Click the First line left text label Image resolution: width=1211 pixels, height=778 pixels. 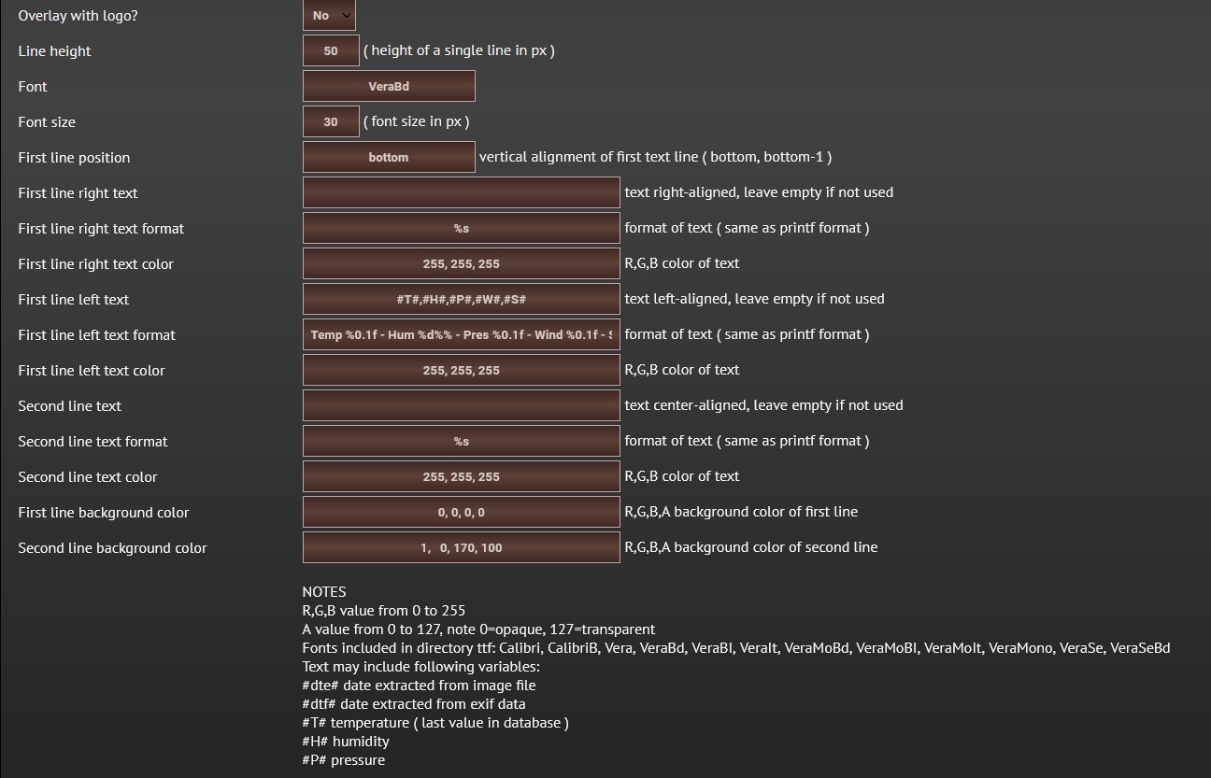click(x=74, y=299)
